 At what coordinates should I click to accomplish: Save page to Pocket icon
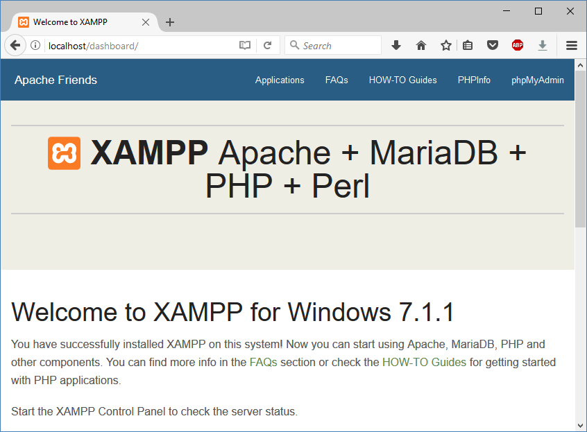(x=492, y=46)
